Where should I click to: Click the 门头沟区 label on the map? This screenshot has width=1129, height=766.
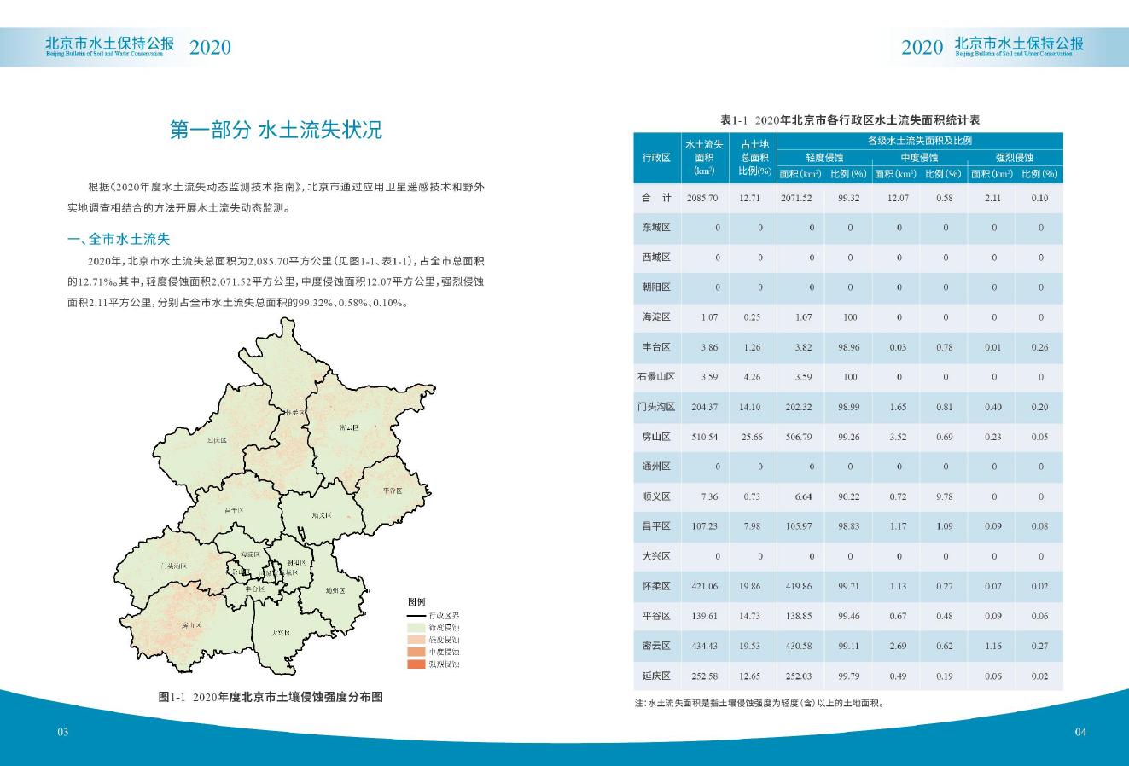[173, 566]
